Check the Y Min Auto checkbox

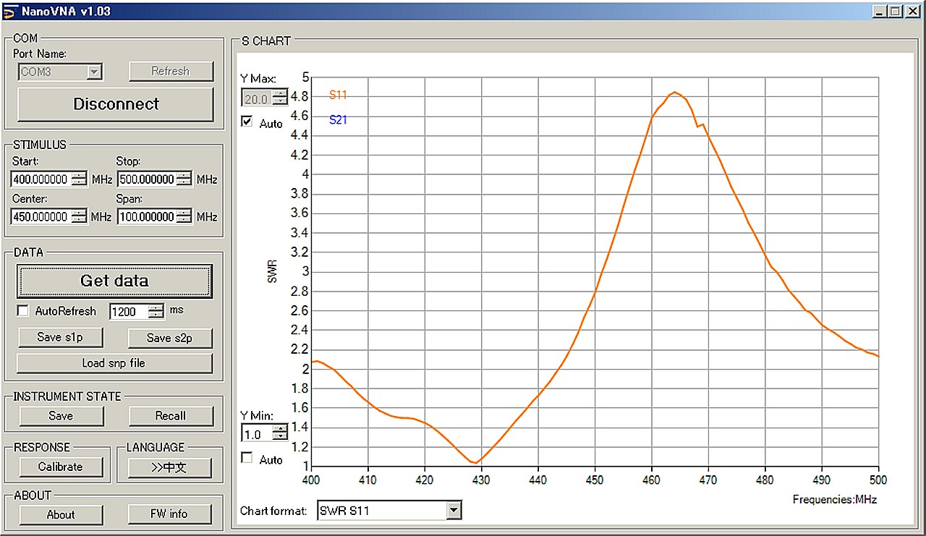tap(247, 458)
